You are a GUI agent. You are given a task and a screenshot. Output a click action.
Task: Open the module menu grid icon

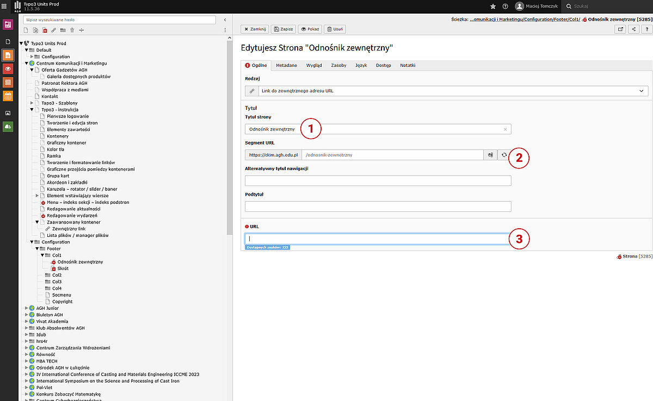pyautogui.click(x=5, y=6)
